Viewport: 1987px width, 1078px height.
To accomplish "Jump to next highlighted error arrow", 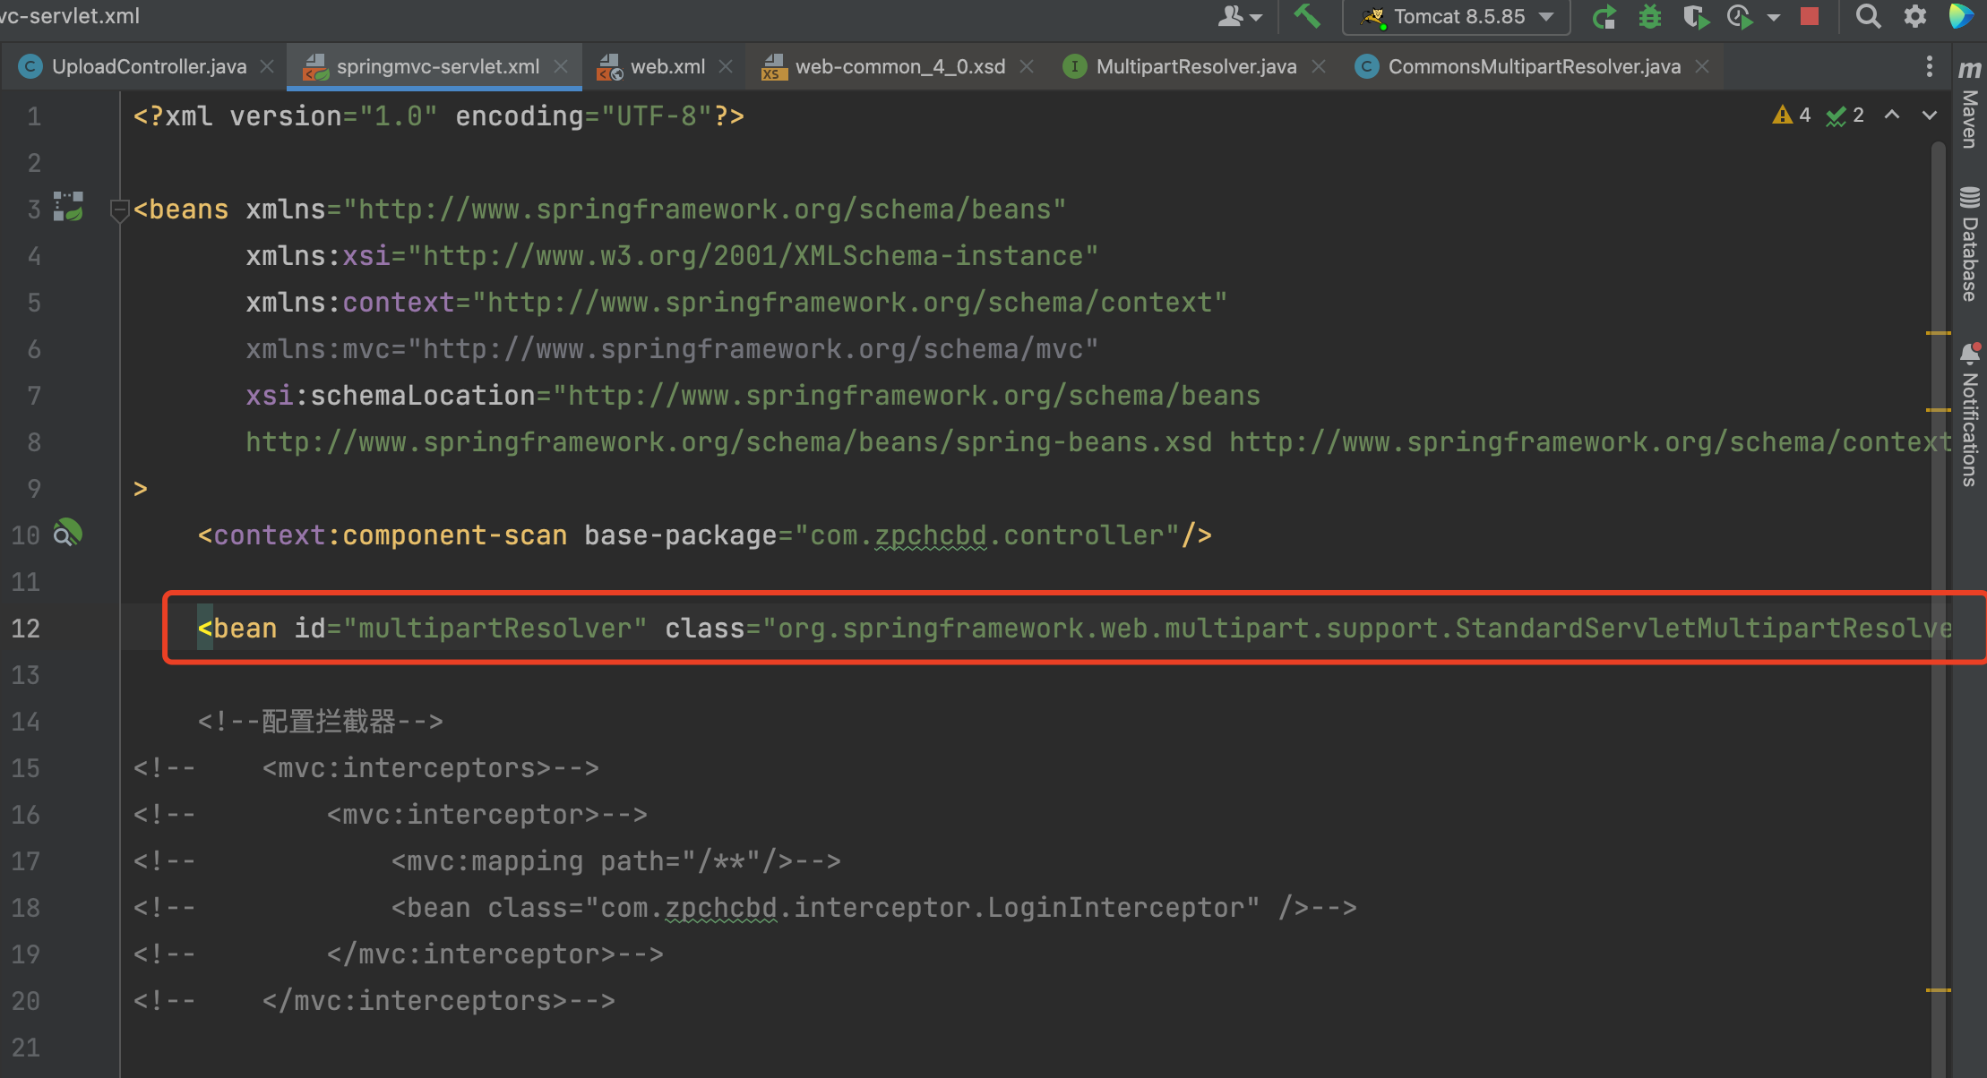I will pos(1930,115).
